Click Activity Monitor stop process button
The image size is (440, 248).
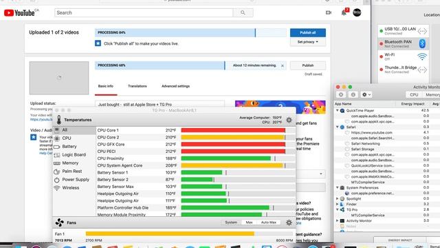point(341,95)
